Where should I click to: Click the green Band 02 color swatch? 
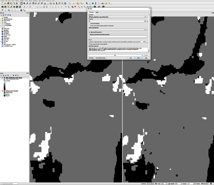point(4,94)
